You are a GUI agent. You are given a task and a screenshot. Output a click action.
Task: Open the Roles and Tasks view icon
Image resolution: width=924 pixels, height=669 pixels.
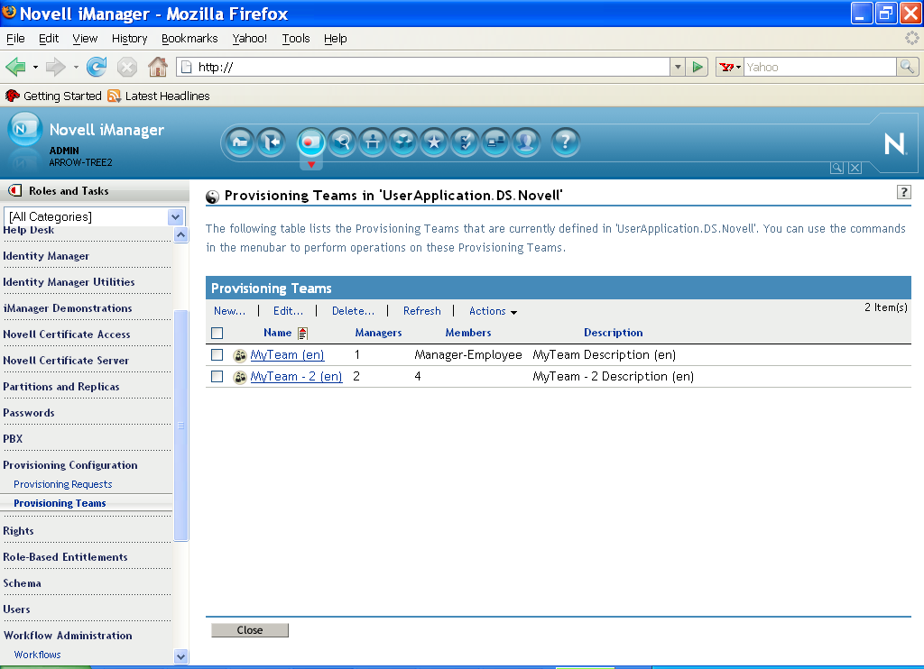pyautogui.click(x=310, y=142)
